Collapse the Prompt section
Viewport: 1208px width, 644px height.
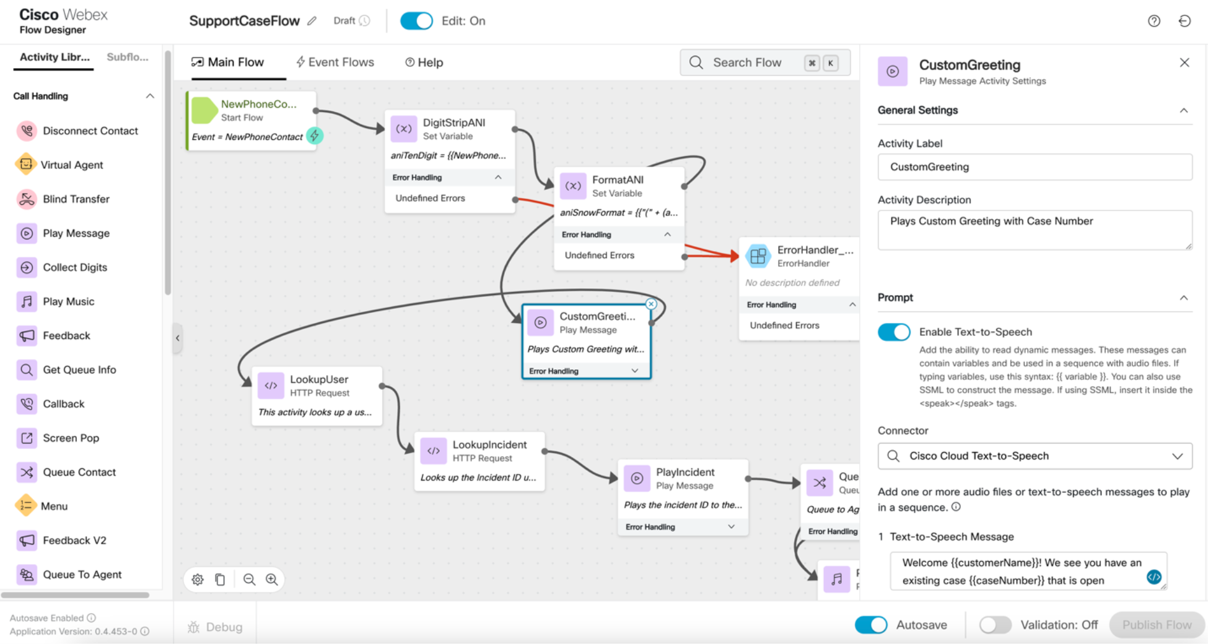[1183, 298]
